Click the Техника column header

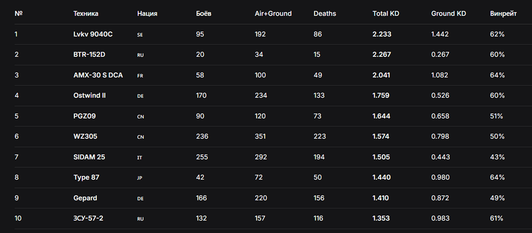point(86,14)
